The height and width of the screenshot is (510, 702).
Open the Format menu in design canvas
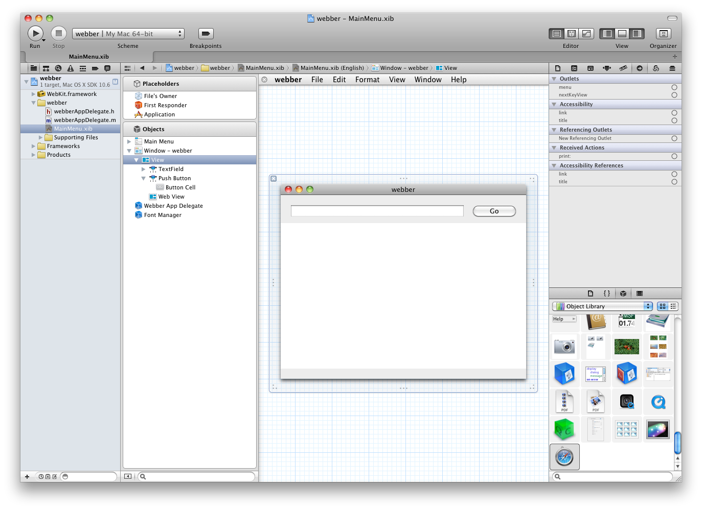pos(367,80)
